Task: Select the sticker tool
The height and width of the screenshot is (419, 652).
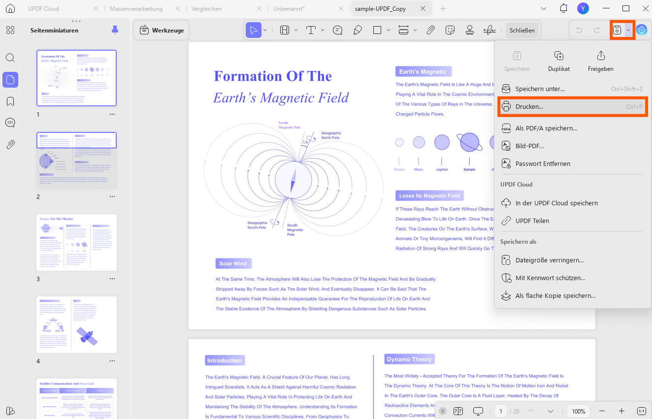Action: click(450, 30)
